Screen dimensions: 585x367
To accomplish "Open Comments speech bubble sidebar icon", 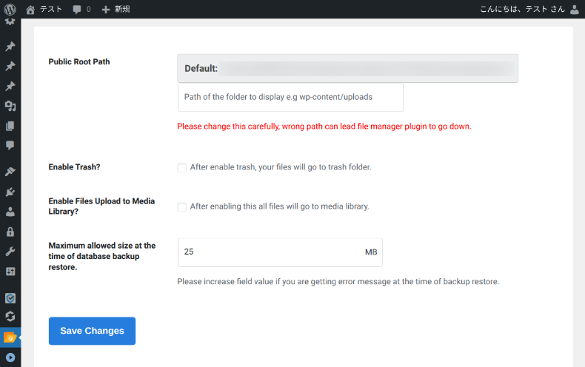I will 10,145.
